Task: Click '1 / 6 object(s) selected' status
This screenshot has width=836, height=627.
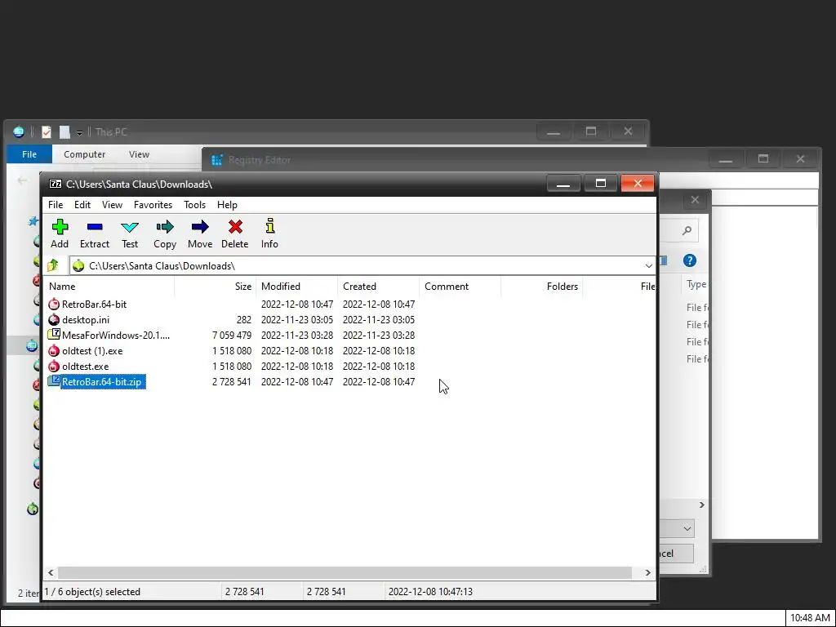Action: (92, 592)
